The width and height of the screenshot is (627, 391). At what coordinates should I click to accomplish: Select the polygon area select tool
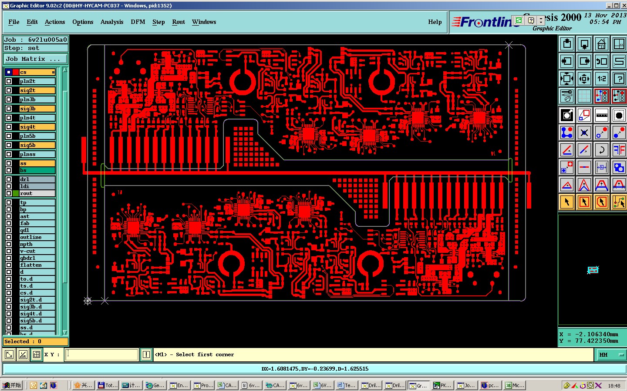coord(602,202)
